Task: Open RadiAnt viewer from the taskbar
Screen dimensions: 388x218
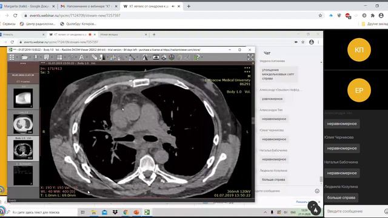Action: (147, 213)
